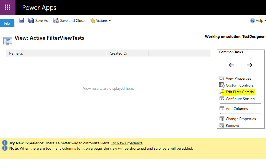Click the Save As icon
The height and width of the screenshot is (168, 266).
pyautogui.click(x=31, y=21)
